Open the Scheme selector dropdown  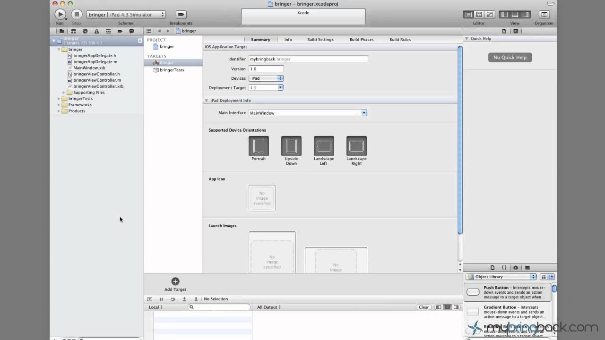[x=126, y=15]
